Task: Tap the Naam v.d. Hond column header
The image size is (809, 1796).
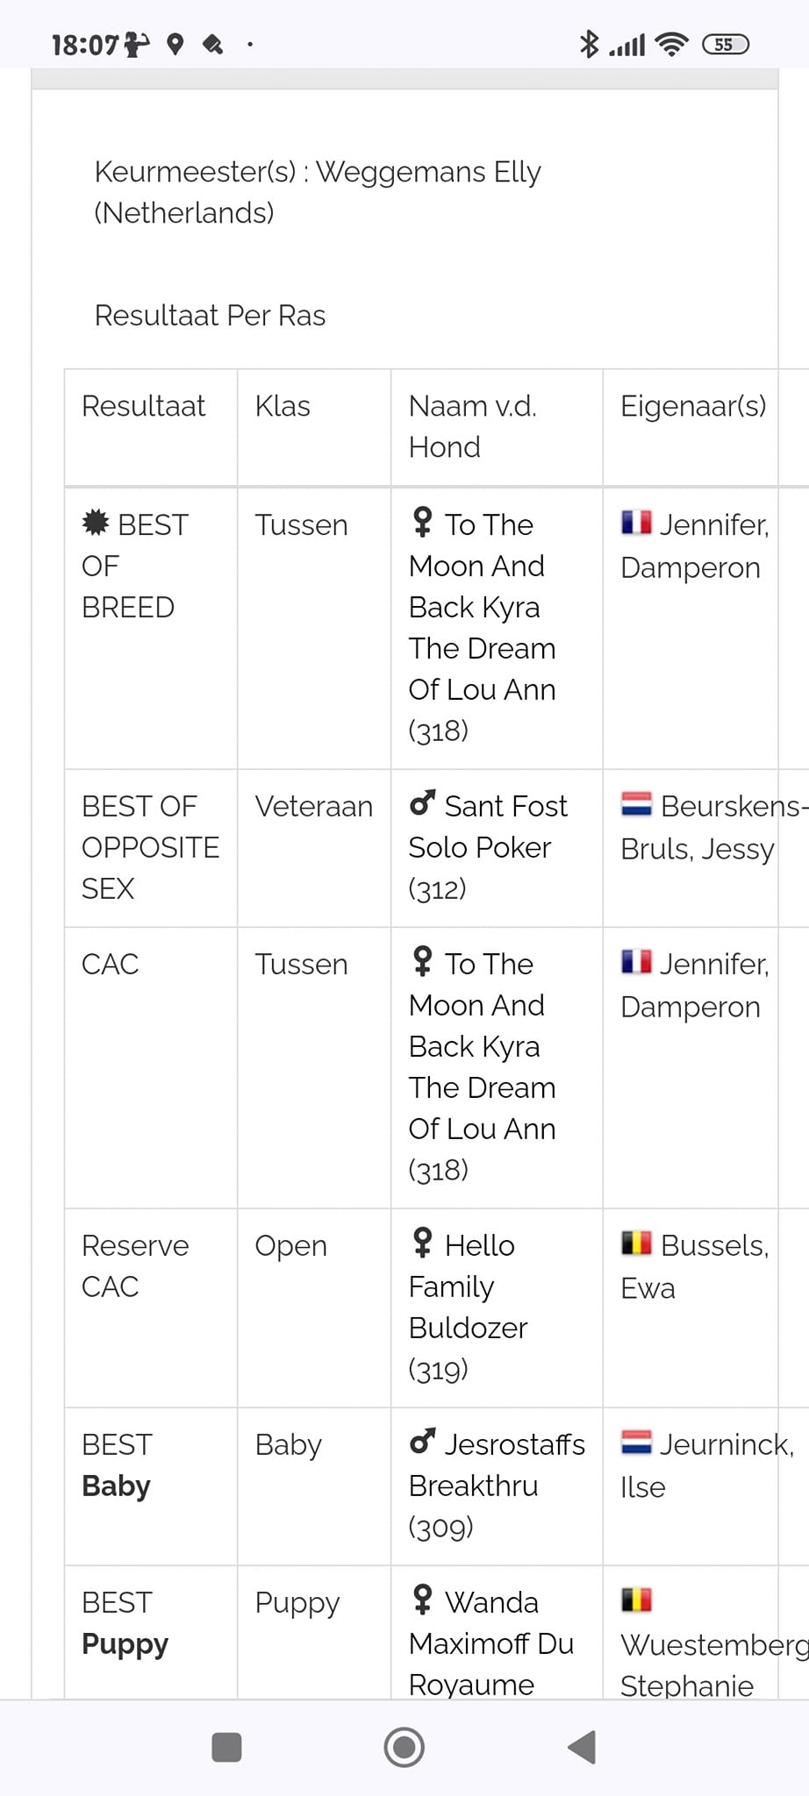Action: 473,426
